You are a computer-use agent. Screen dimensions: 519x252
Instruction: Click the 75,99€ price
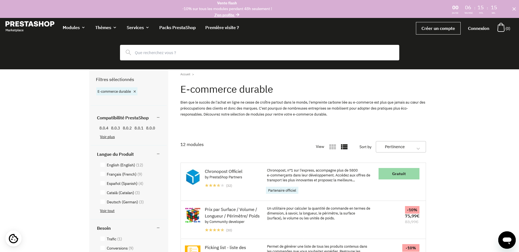412,216
